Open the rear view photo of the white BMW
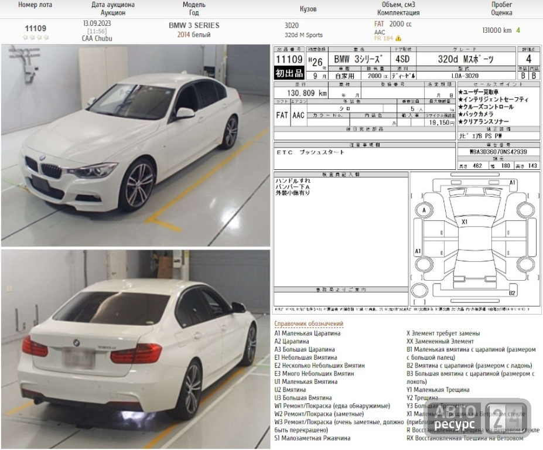This screenshot has width=543, height=450. click(135, 349)
